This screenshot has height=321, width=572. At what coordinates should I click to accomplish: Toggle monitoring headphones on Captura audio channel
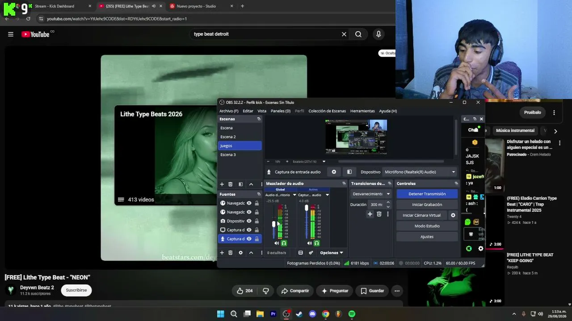coord(316,243)
